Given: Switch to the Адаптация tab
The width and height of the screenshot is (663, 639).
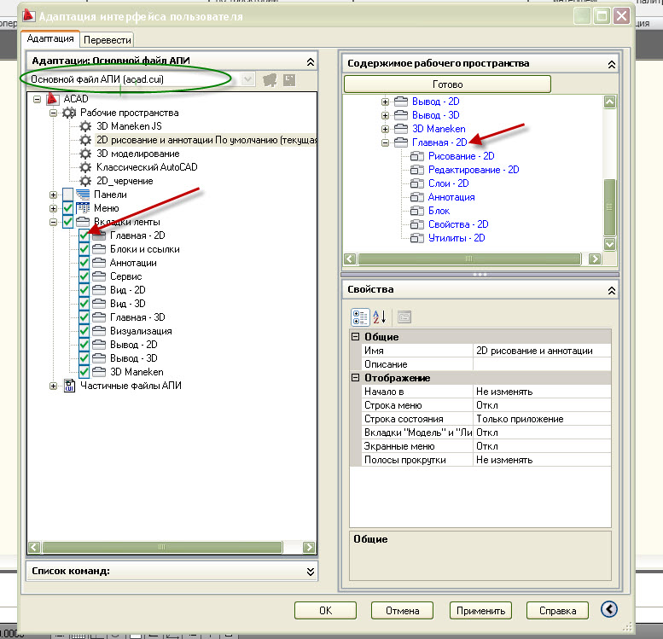Looking at the screenshot, I should [x=49, y=39].
